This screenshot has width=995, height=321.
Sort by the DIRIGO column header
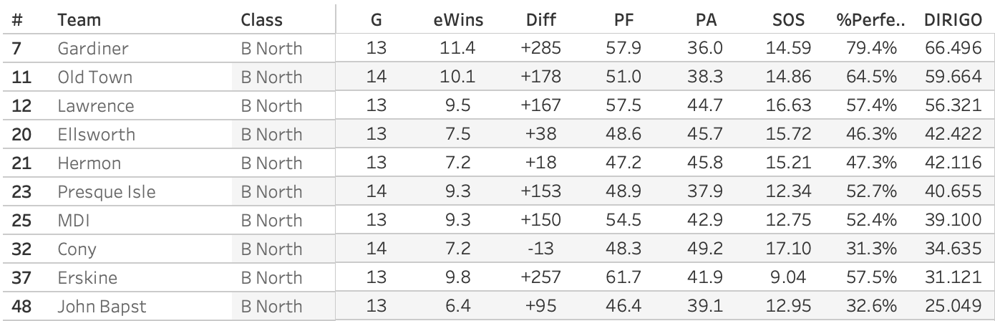pyautogui.click(x=953, y=20)
